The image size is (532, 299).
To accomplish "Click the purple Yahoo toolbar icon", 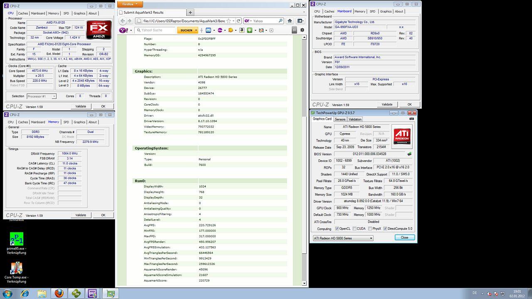I will [x=220, y=30].
